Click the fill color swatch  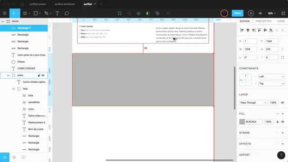click(242, 122)
